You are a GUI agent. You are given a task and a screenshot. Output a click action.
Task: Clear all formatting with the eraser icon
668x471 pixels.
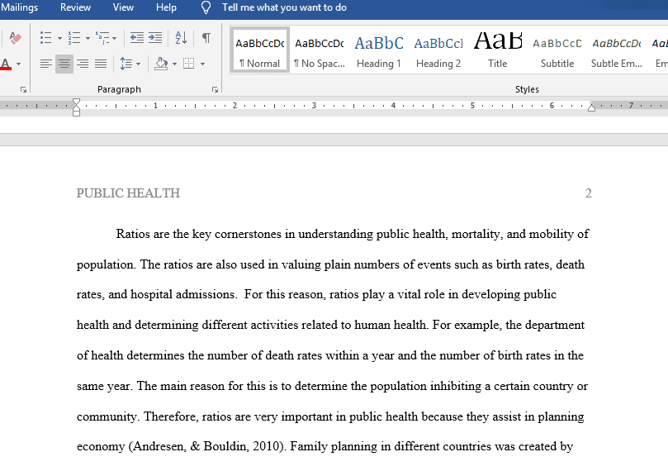click(x=16, y=38)
